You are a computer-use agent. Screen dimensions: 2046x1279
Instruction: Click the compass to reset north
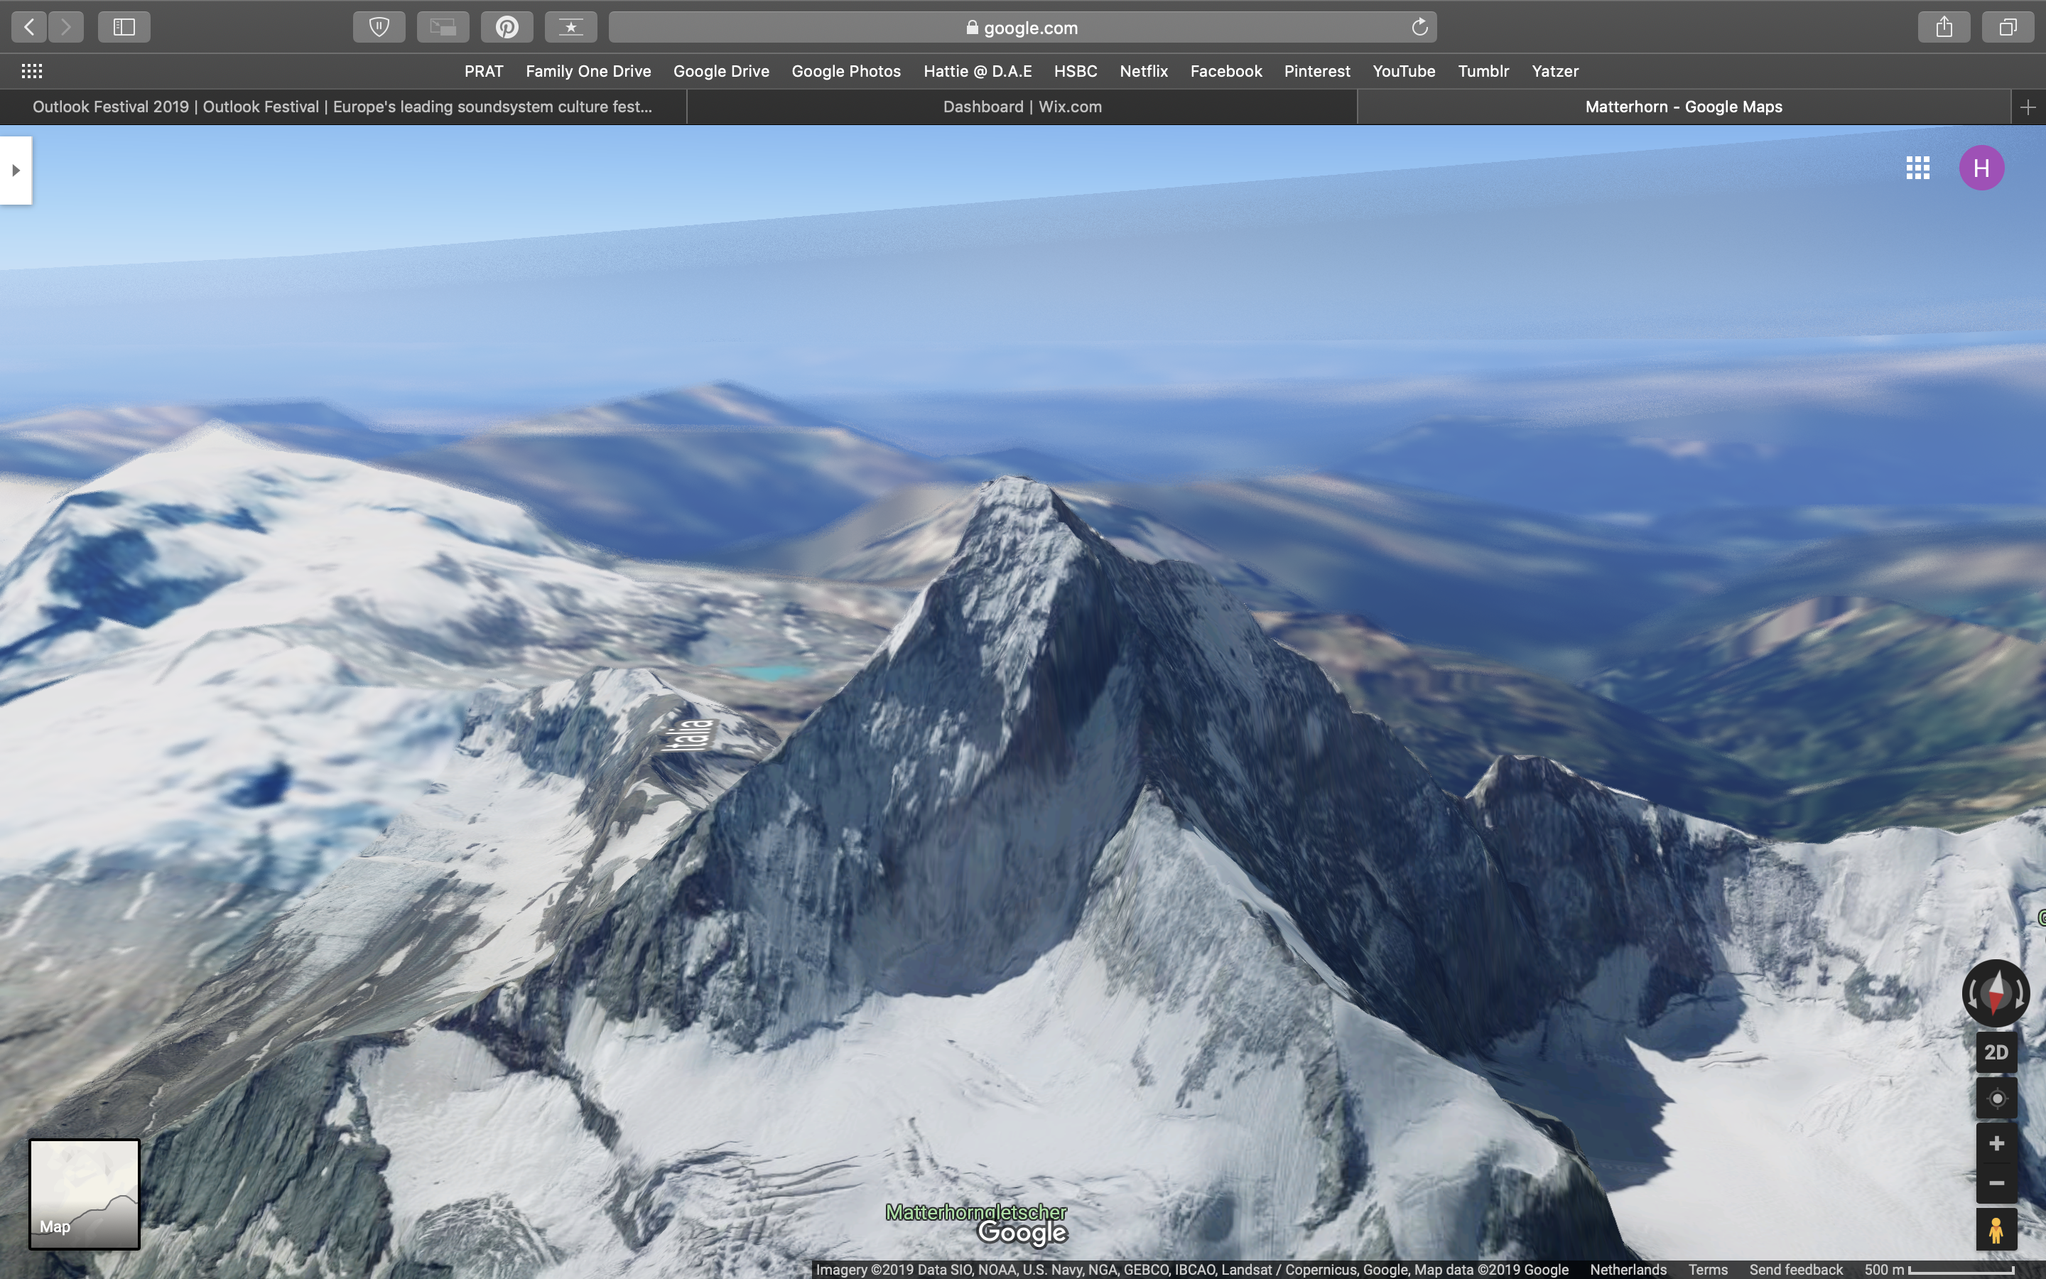click(1996, 992)
